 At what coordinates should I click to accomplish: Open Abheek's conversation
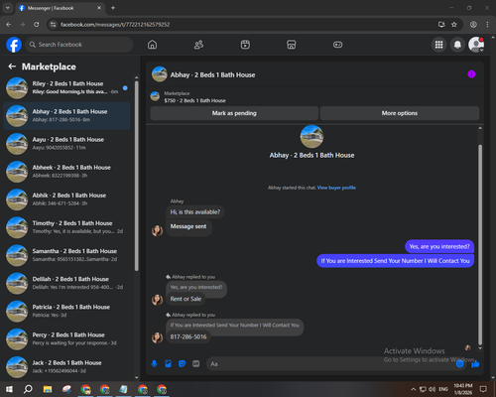click(67, 172)
